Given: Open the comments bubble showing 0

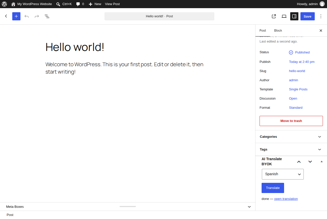Looking at the screenshot, I should 80,4.
